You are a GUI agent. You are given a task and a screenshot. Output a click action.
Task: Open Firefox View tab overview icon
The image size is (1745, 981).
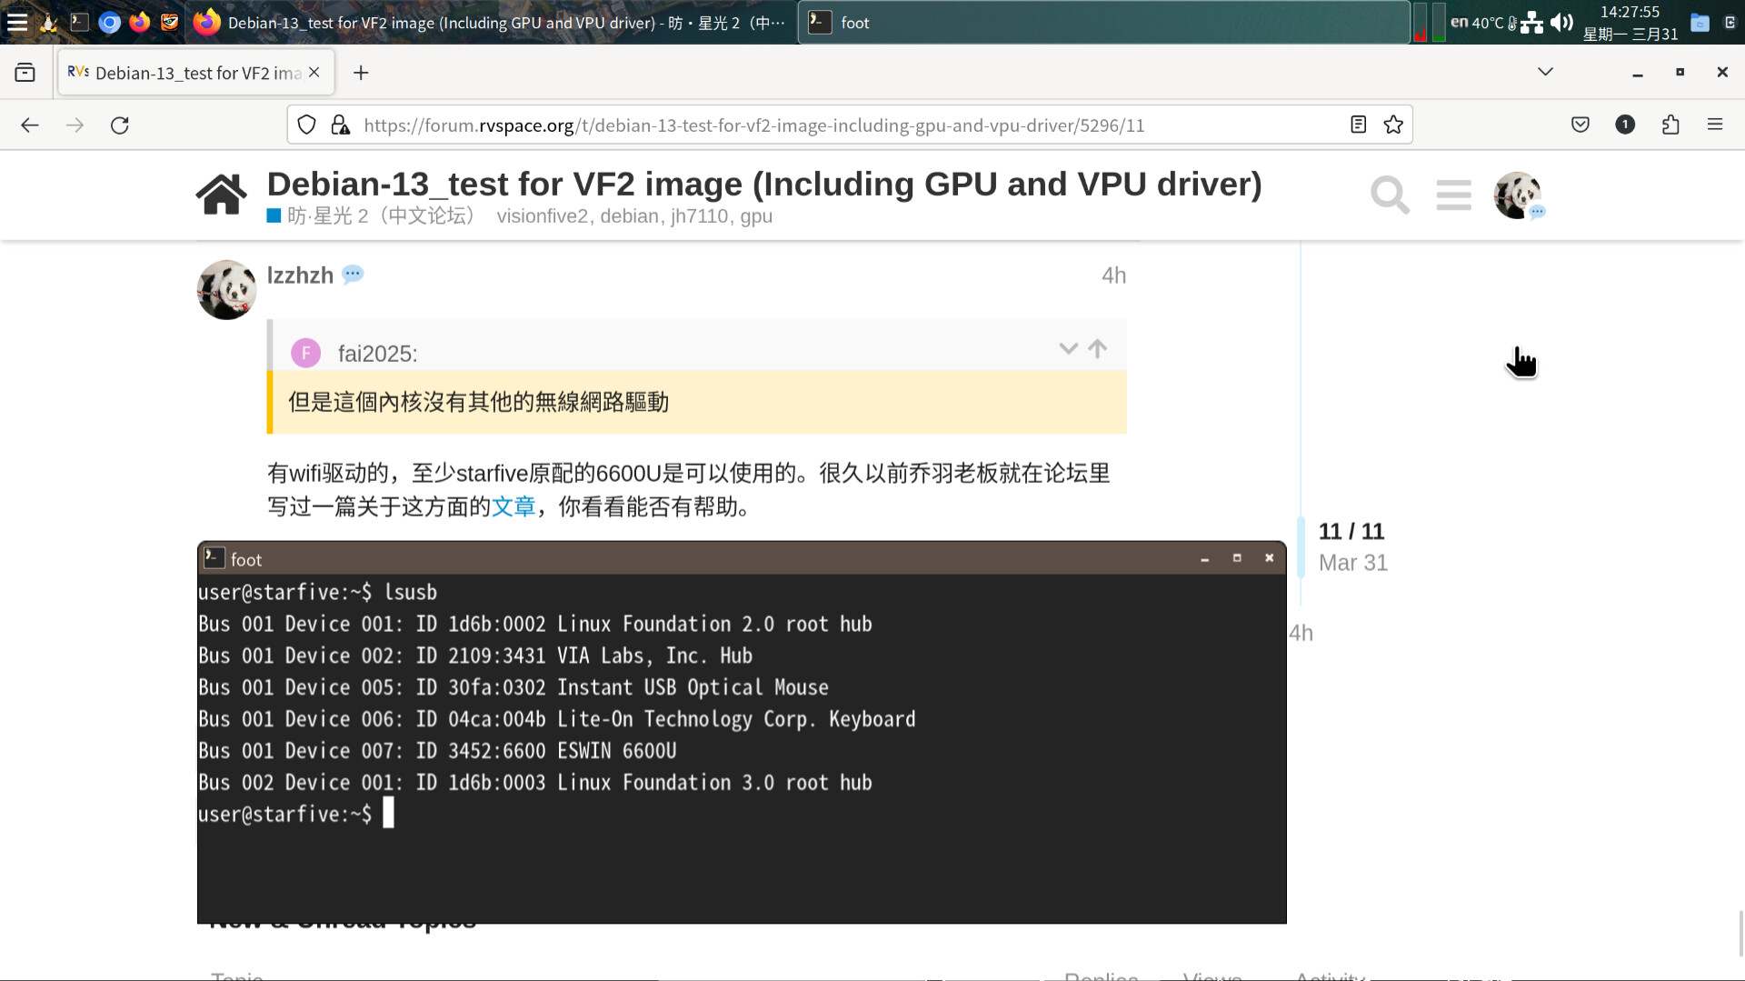pos(25,73)
